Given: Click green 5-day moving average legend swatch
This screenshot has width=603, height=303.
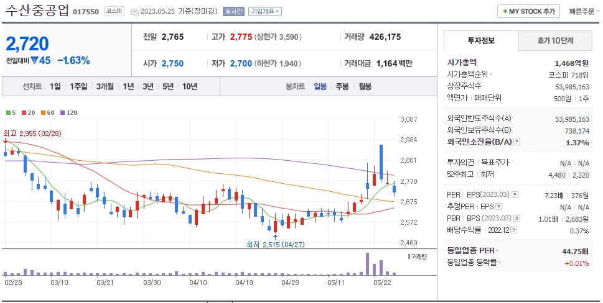Looking at the screenshot, I should tap(8, 113).
